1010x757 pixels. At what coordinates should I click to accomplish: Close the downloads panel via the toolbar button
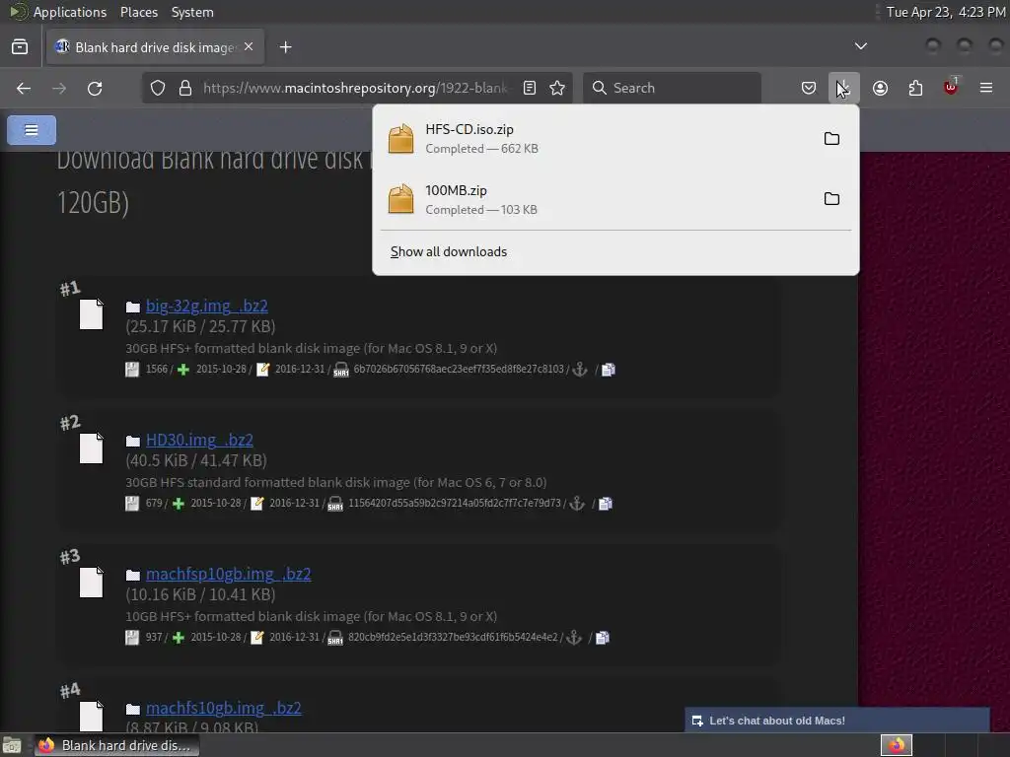coord(844,88)
